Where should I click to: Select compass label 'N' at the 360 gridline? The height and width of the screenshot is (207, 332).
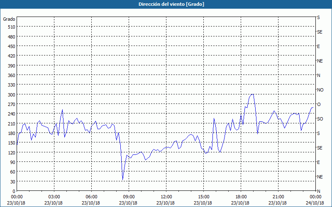(x=318, y=75)
